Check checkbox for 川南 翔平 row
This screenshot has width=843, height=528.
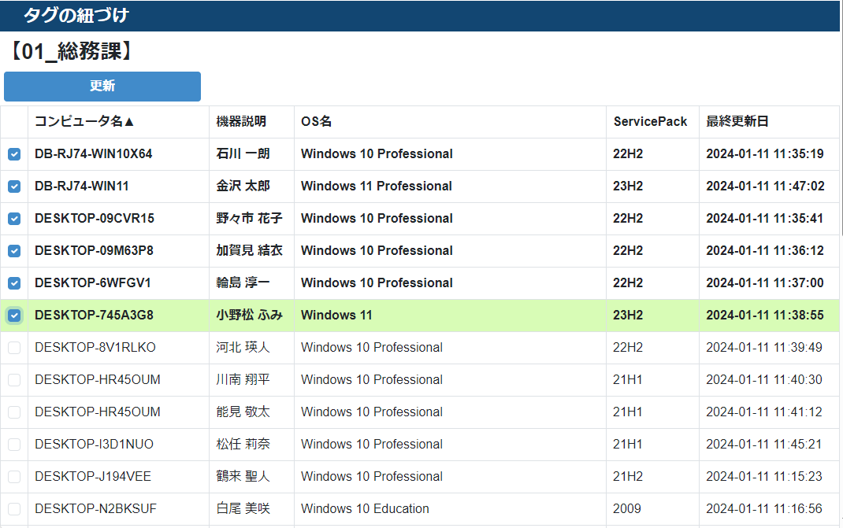(14, 380)
